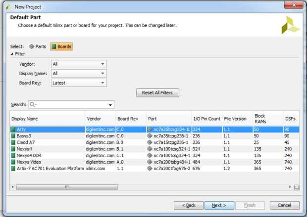This screenshot has height=217, width=307.
Task: Click the scrollbar right arrow
Action: click(x=290, y=187)
